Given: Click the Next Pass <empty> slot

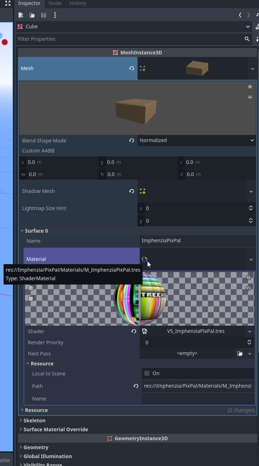Looking at the screenshot, I should [x=187, y=354].
